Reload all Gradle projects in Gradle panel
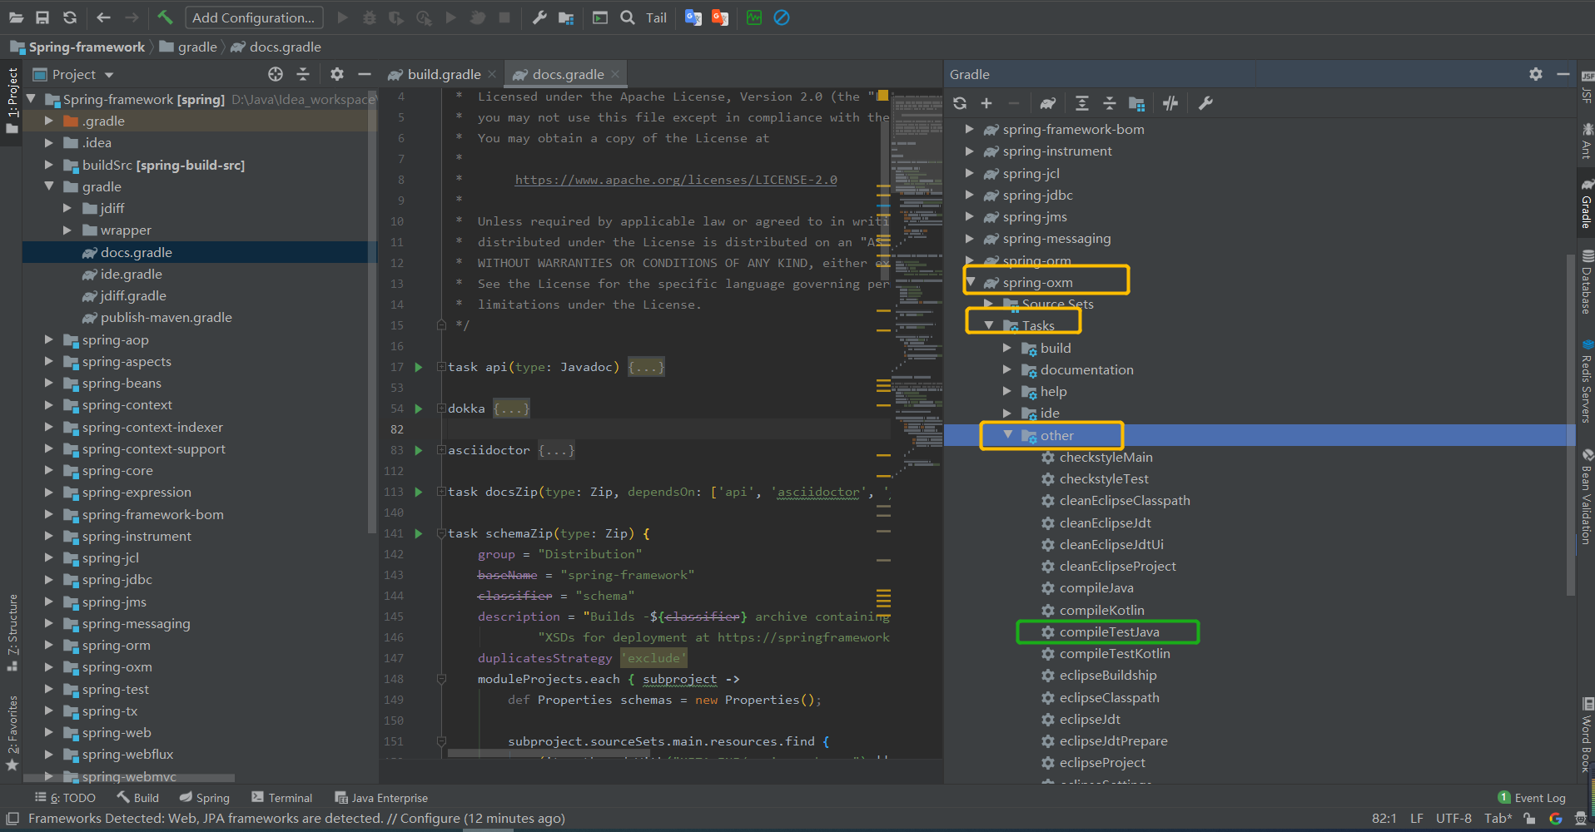 [x=960, y=103]
